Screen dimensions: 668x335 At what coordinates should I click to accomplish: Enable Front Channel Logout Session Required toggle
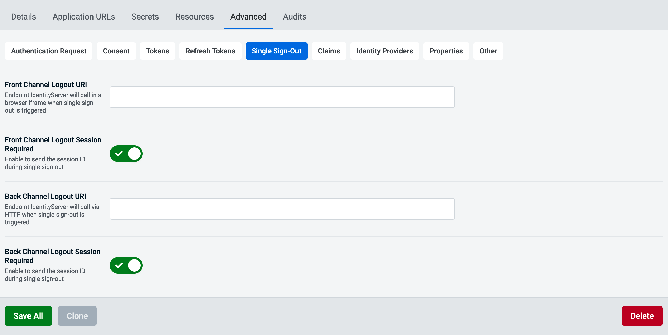pos(126,153)
